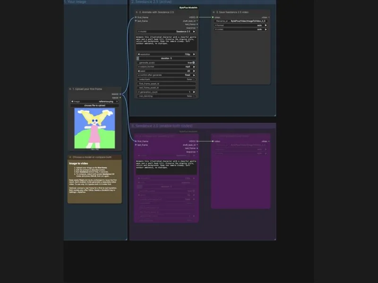Click the last_frame_asset_id field

pyautogui.click(x=166, y=88)
